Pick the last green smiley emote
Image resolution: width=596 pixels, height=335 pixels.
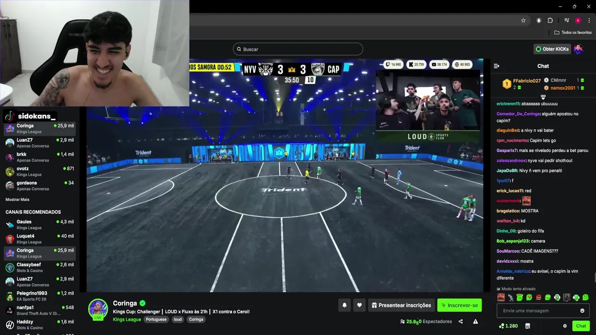tap(585, 298)
